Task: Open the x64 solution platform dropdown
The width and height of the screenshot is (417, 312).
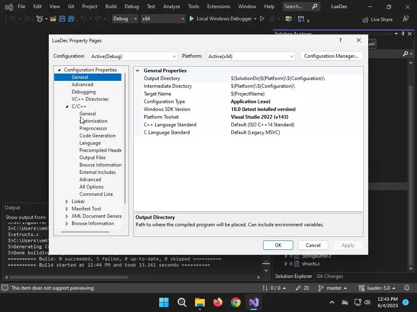Action: pyautogui.click(x=163, y=19)
